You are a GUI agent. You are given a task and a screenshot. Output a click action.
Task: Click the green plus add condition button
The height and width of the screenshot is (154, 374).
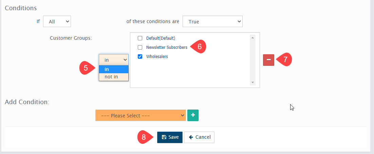(x=193, y=115)
